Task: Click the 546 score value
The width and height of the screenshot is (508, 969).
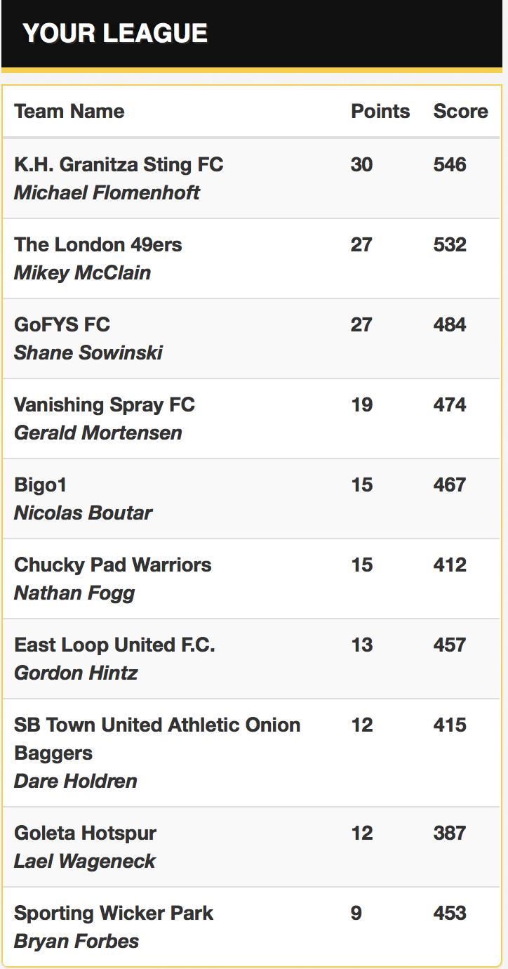Action: point(450,164)
